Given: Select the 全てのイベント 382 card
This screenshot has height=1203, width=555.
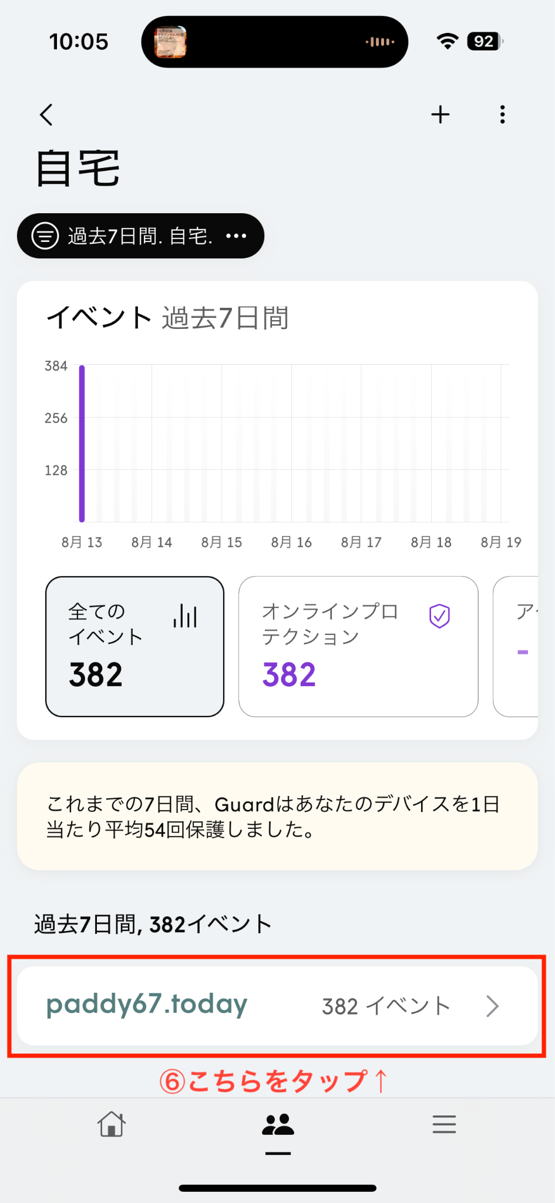Looking at the screenshot, I should (134, 647).
